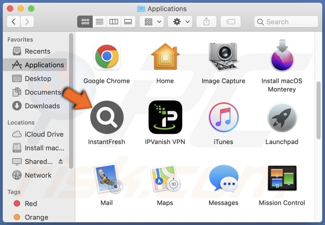
Task: Click the Locations section header
Action: [x=21, y=122]
